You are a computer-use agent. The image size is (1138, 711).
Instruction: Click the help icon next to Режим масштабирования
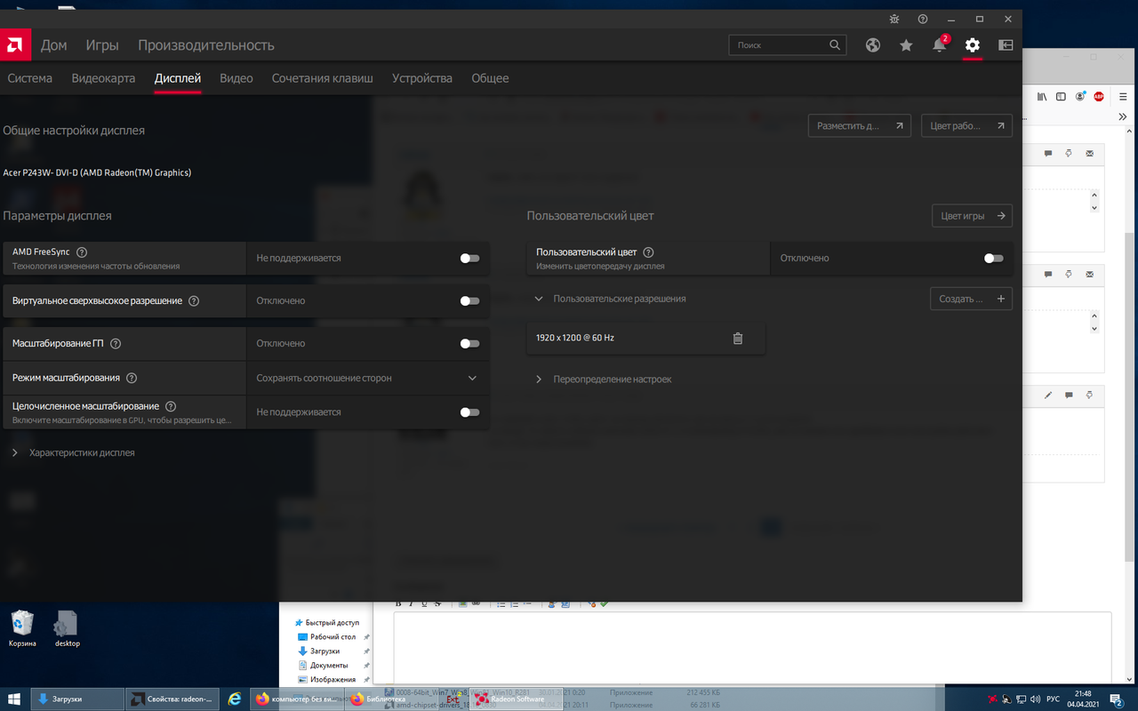(132, 378)
